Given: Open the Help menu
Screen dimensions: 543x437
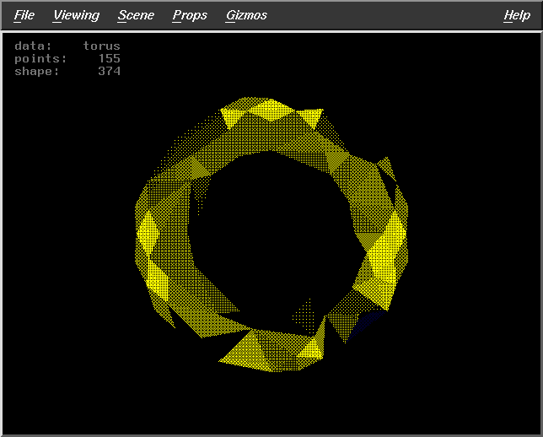Looking at the screenshot, I should pos(517,15).
